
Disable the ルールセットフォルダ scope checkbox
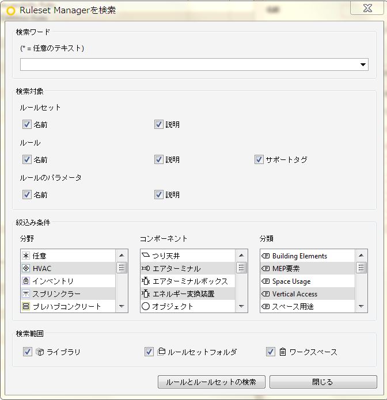(x=149, y=352)
